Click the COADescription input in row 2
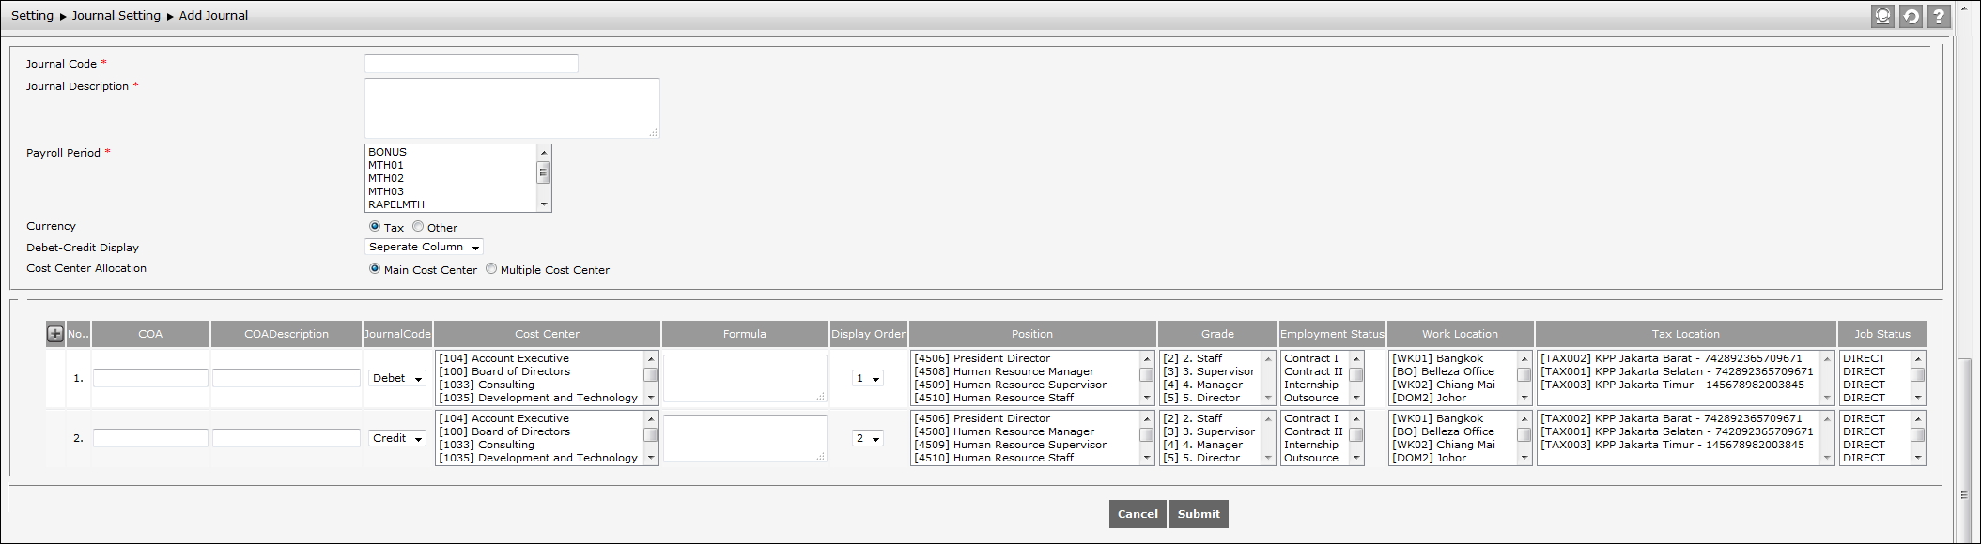This screenshot has height=544, width=1981. (286, 438)
